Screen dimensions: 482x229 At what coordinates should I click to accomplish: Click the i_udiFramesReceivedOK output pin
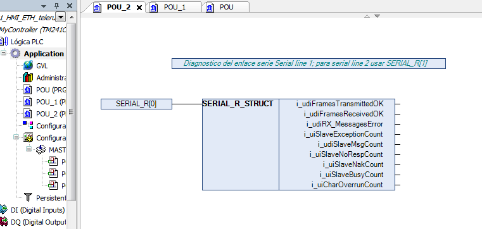[398, 114]
